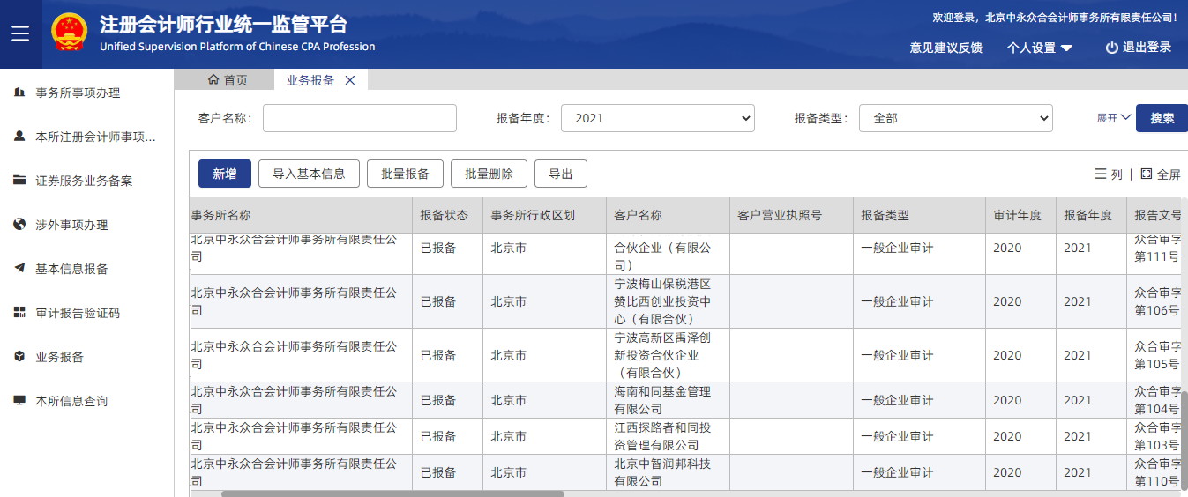Click 退出登录 to log out
Screen dimensions: 1188x497
tap(1139, 48)
